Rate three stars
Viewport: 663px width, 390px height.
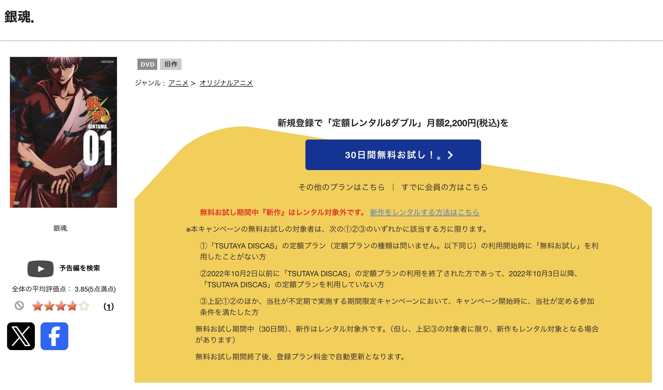coord(61,306)
